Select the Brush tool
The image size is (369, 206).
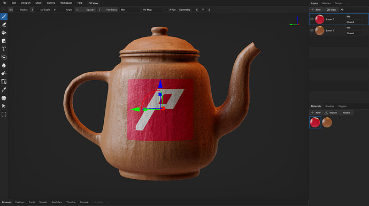(x=4, y=17)
